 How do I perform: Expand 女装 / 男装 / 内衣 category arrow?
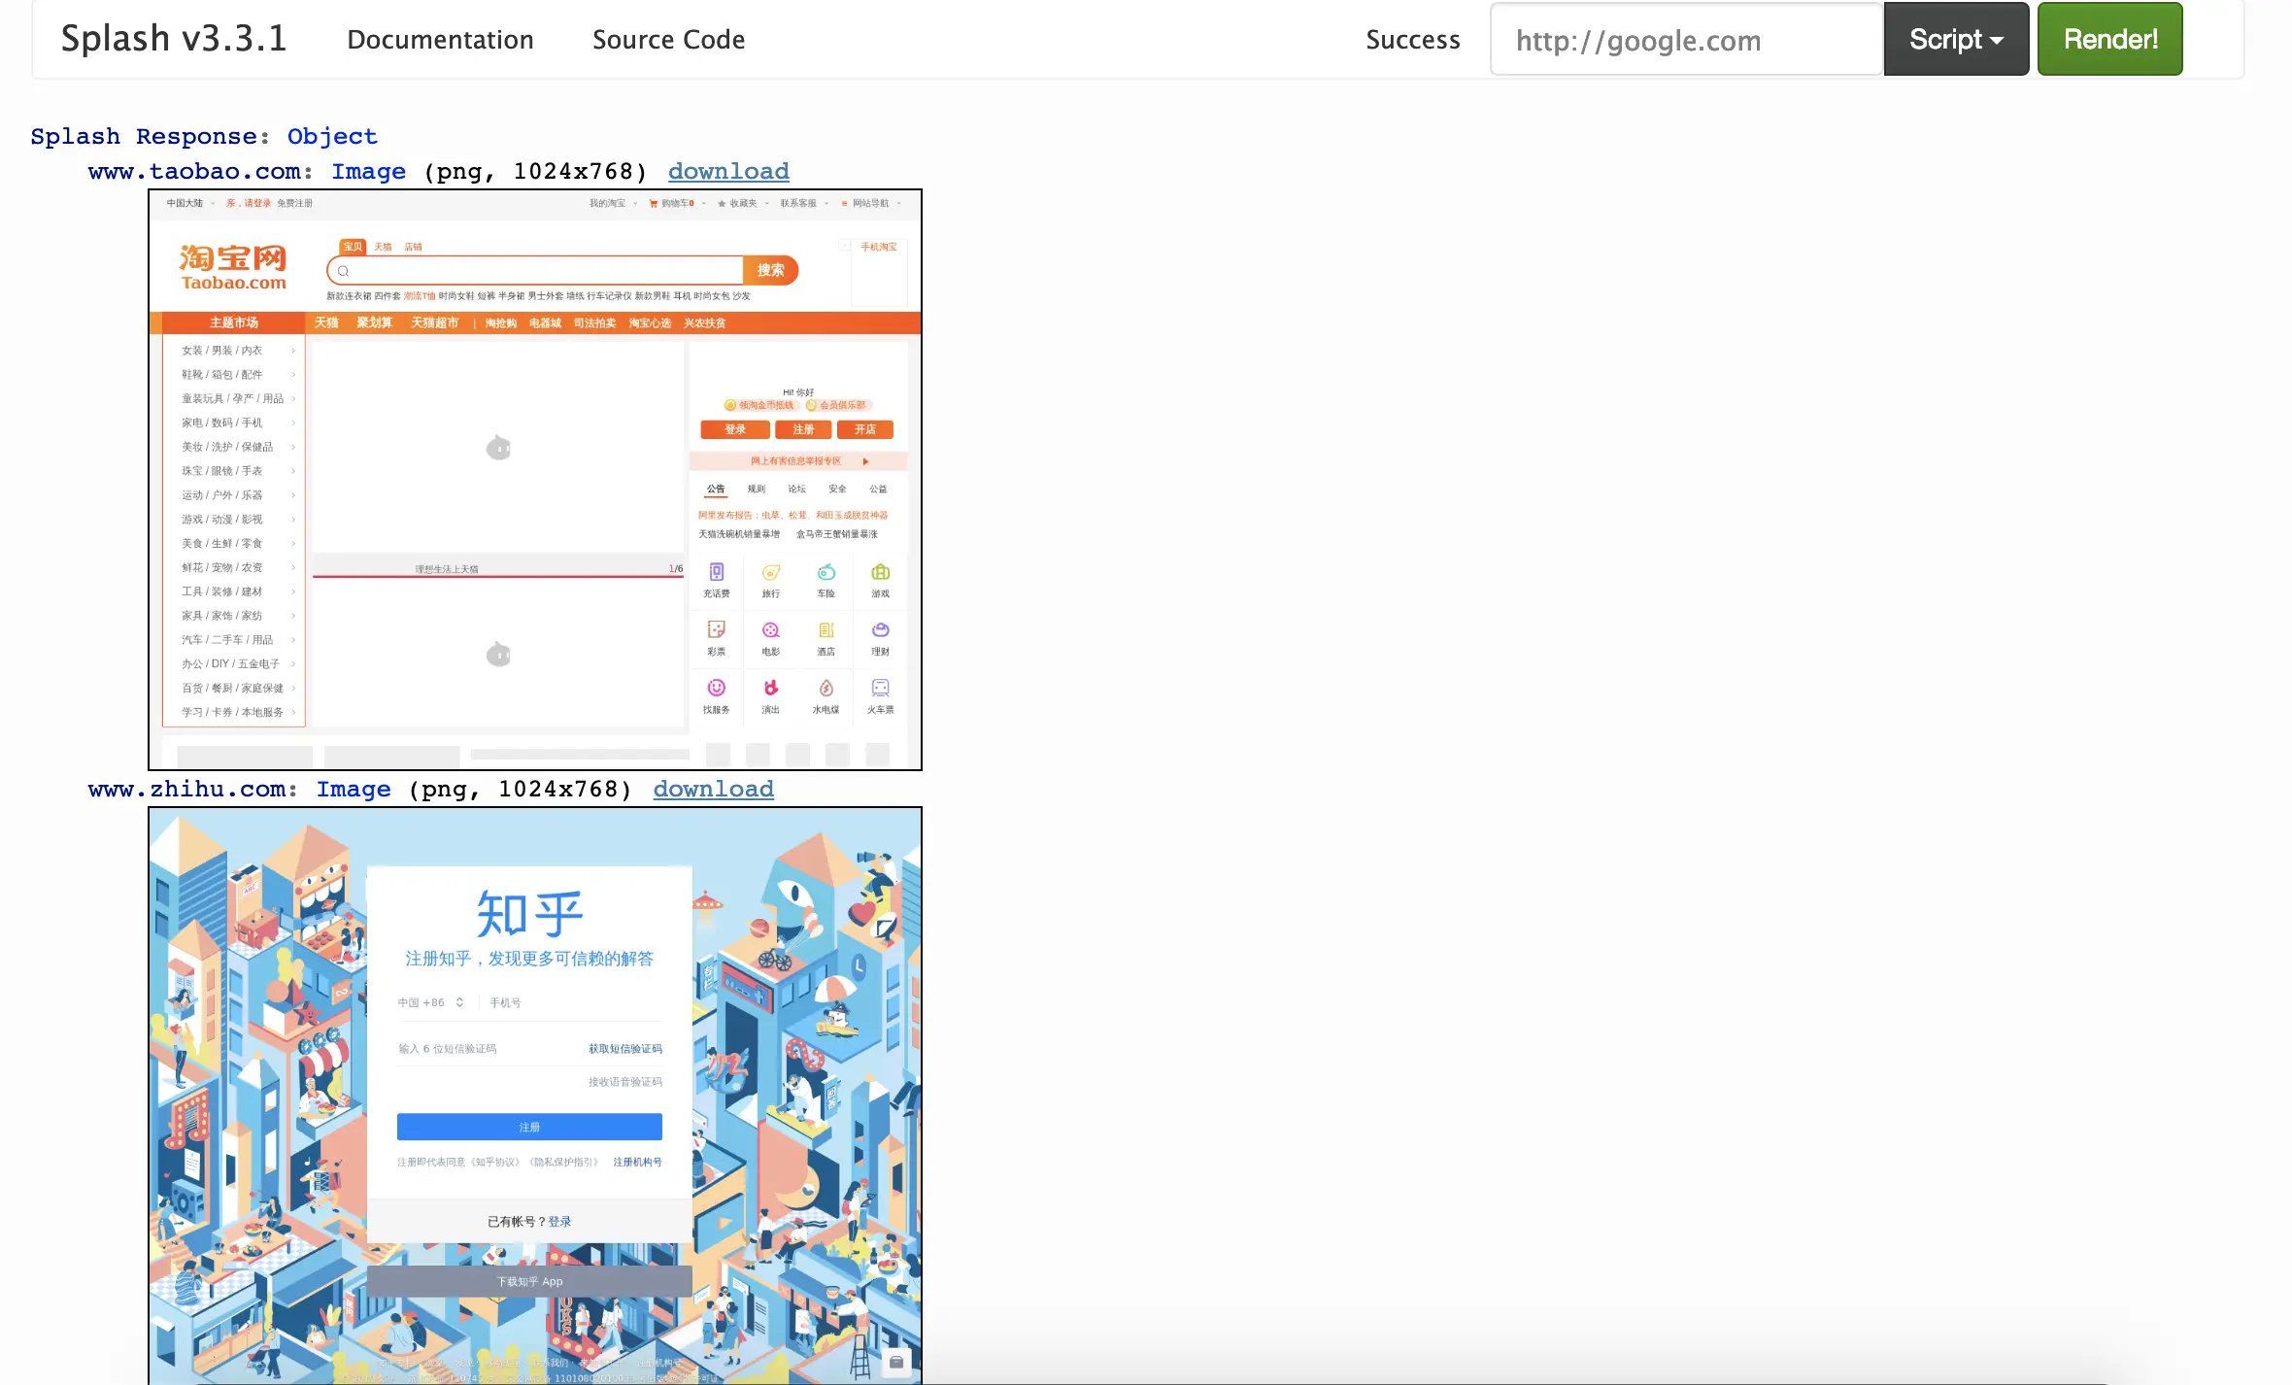(x=292, y=351)
